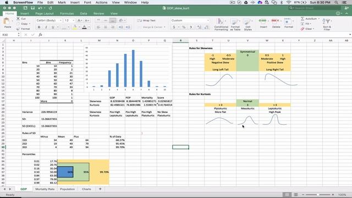Toggle underline formatting

click(x=53, y=27)
